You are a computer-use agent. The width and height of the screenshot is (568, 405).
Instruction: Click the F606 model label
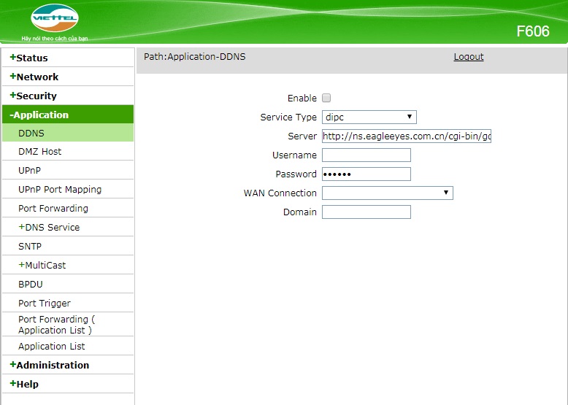pyautogui.click(x=532, y=31)
